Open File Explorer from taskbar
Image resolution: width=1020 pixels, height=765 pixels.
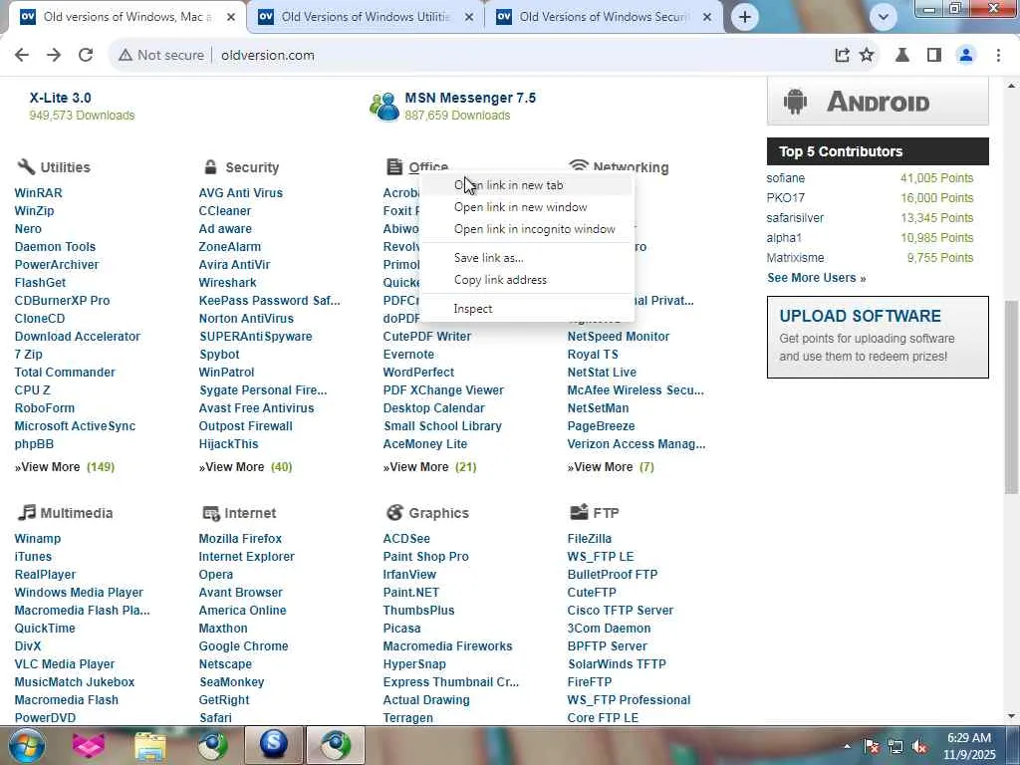point(150,745)
